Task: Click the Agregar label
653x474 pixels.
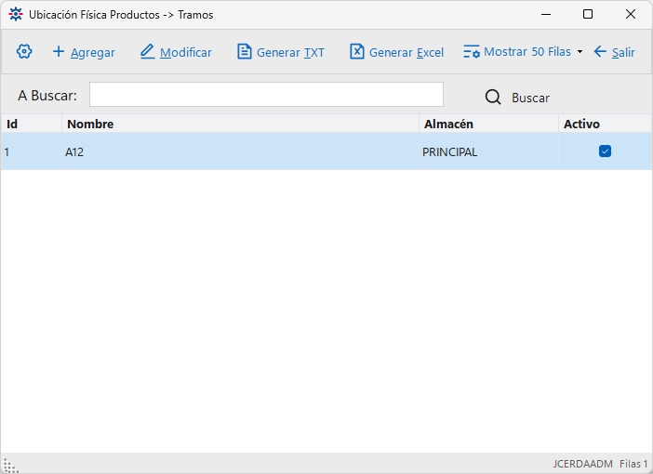Action: (92, 53)
